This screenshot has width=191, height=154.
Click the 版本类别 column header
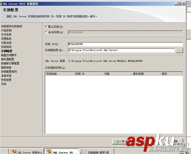click(146, 74)
